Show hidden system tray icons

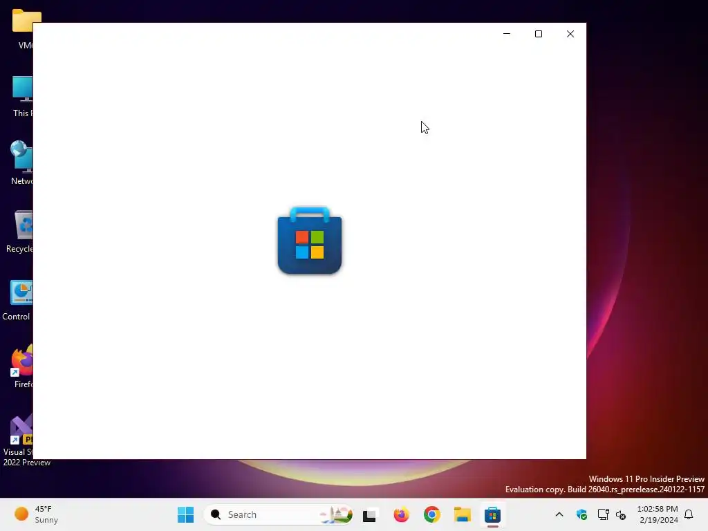point(559,514)
